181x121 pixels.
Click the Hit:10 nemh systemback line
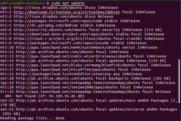pos(79,47)
